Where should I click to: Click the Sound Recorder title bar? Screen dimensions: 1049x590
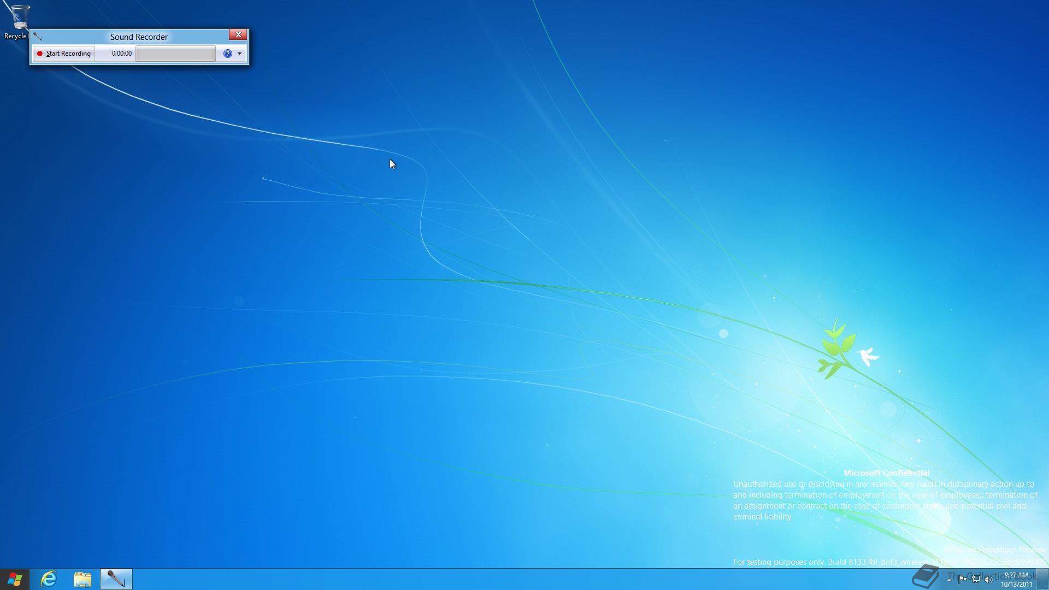pyautogui.click(x=139, y=37)
